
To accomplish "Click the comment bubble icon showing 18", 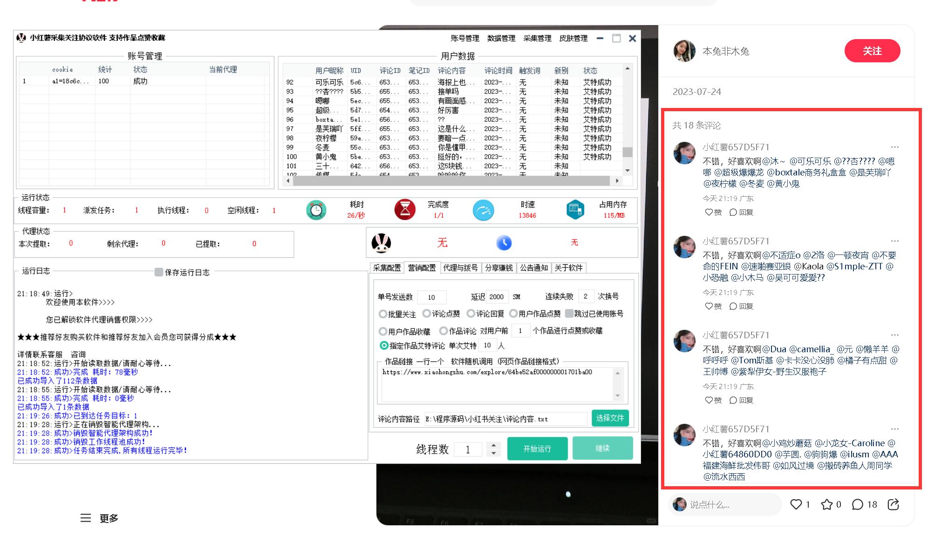I will 857,504.
